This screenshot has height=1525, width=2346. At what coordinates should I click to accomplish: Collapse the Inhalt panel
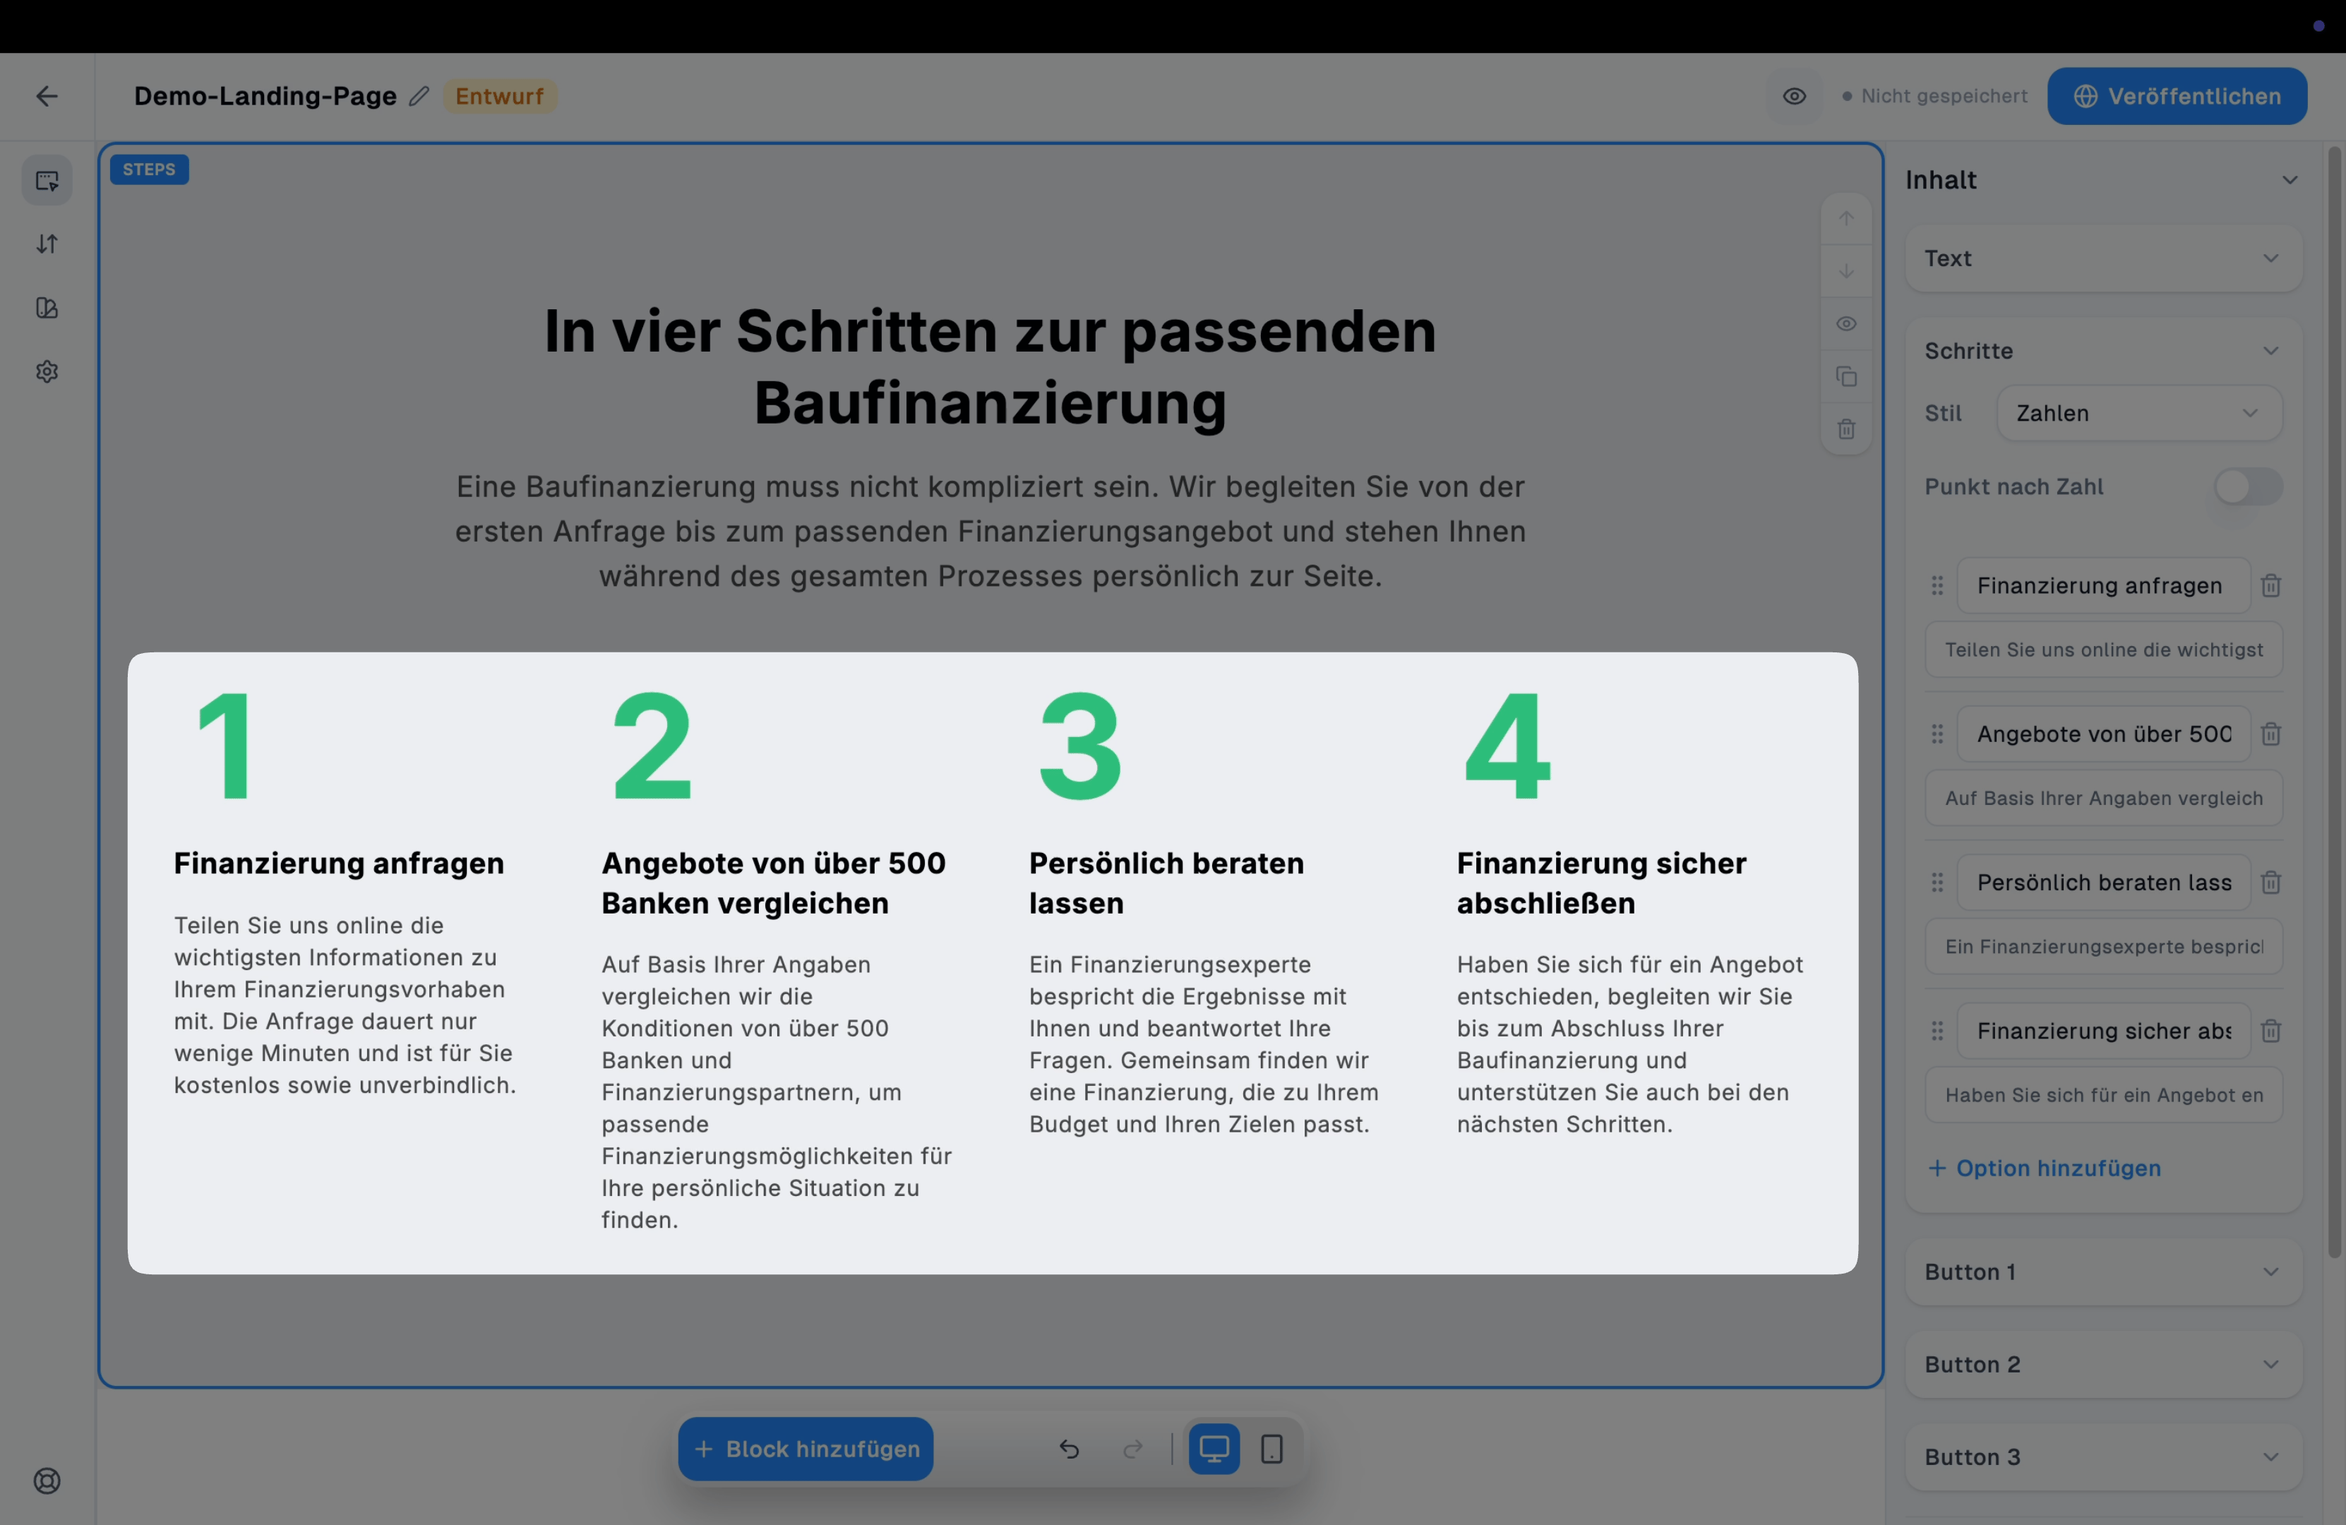pyautogui.click(x=2290, y=179)
